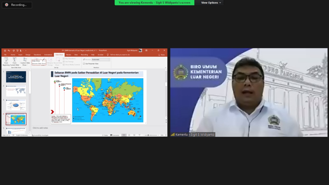Open the Zoom View Options dropdown
This screenshot has height=185, width=329.
211,3
